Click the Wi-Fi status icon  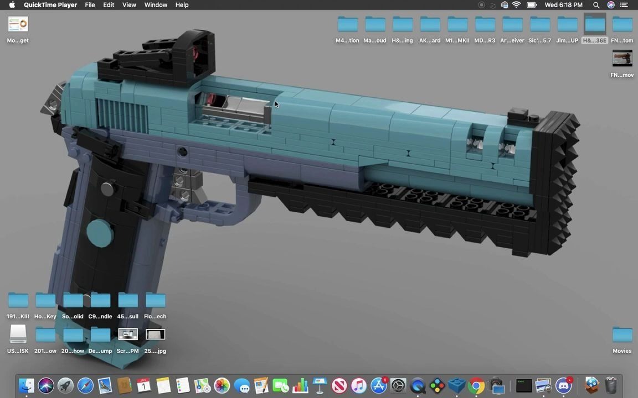point(516,5)
